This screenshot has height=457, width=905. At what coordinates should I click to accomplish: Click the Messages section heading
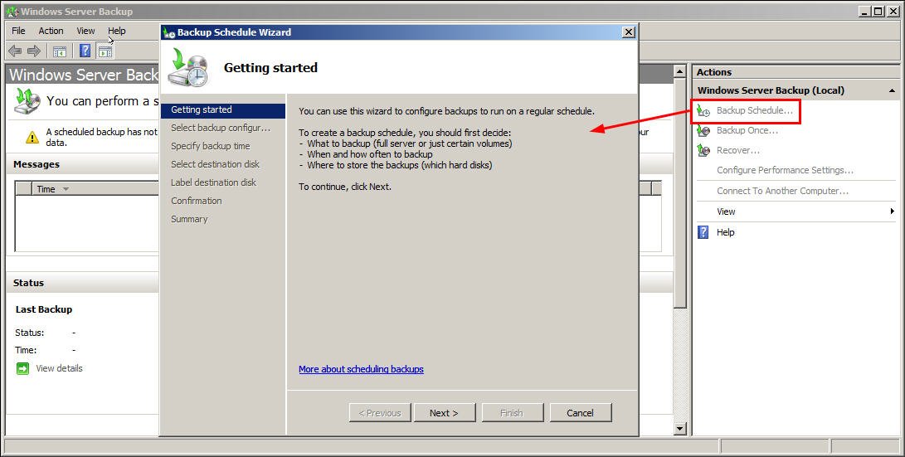click(x=36, y=164)
